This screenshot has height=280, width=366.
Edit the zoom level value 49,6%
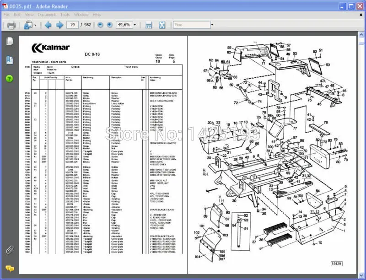[x=124, y=25]
